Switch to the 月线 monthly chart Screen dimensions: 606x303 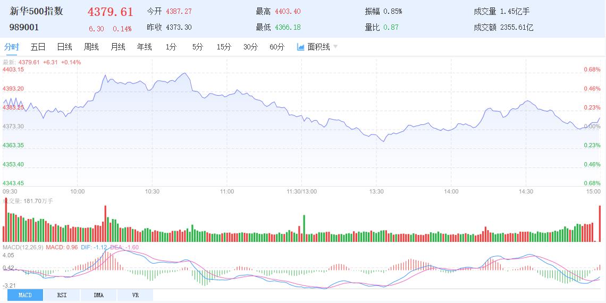point(117,47)
